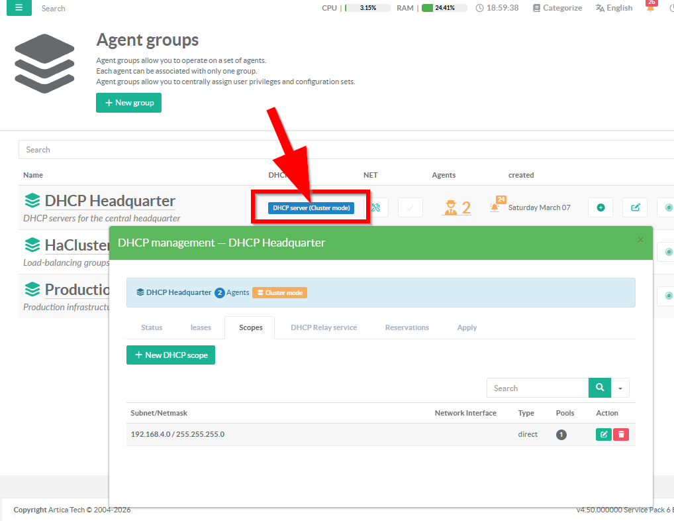The height and width of the screenshot is (521, 674).
Task: Delete the 192.168.4.0 scope
Action: pos(621,435)
